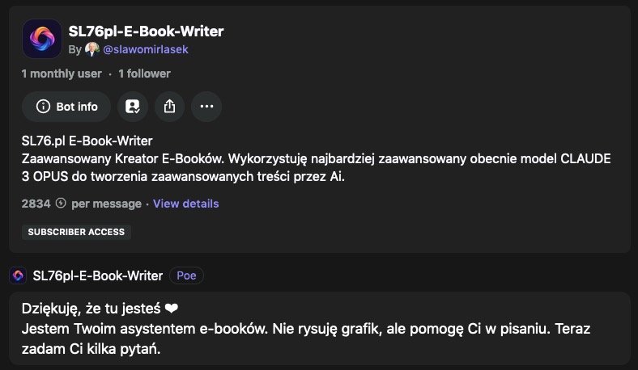Select the bot's greeting message bubble
Image resolution: width=638 pixels, height=370 pixels.
coord(320,328)
